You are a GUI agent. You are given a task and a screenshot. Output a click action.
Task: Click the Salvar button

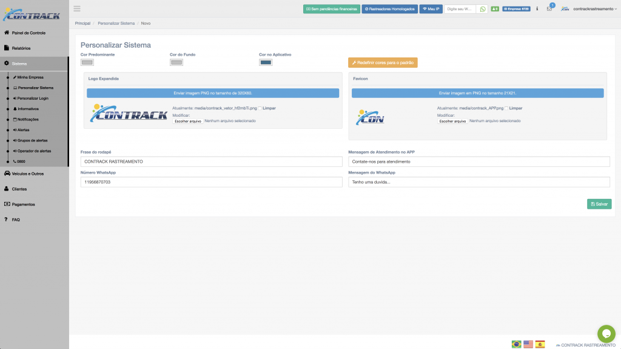(x=599, y=204)
